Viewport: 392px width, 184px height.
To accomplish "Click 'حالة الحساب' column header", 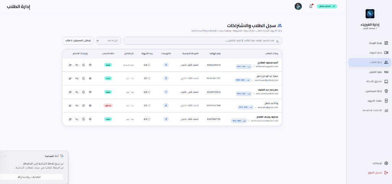I will (x=108, y=53).
